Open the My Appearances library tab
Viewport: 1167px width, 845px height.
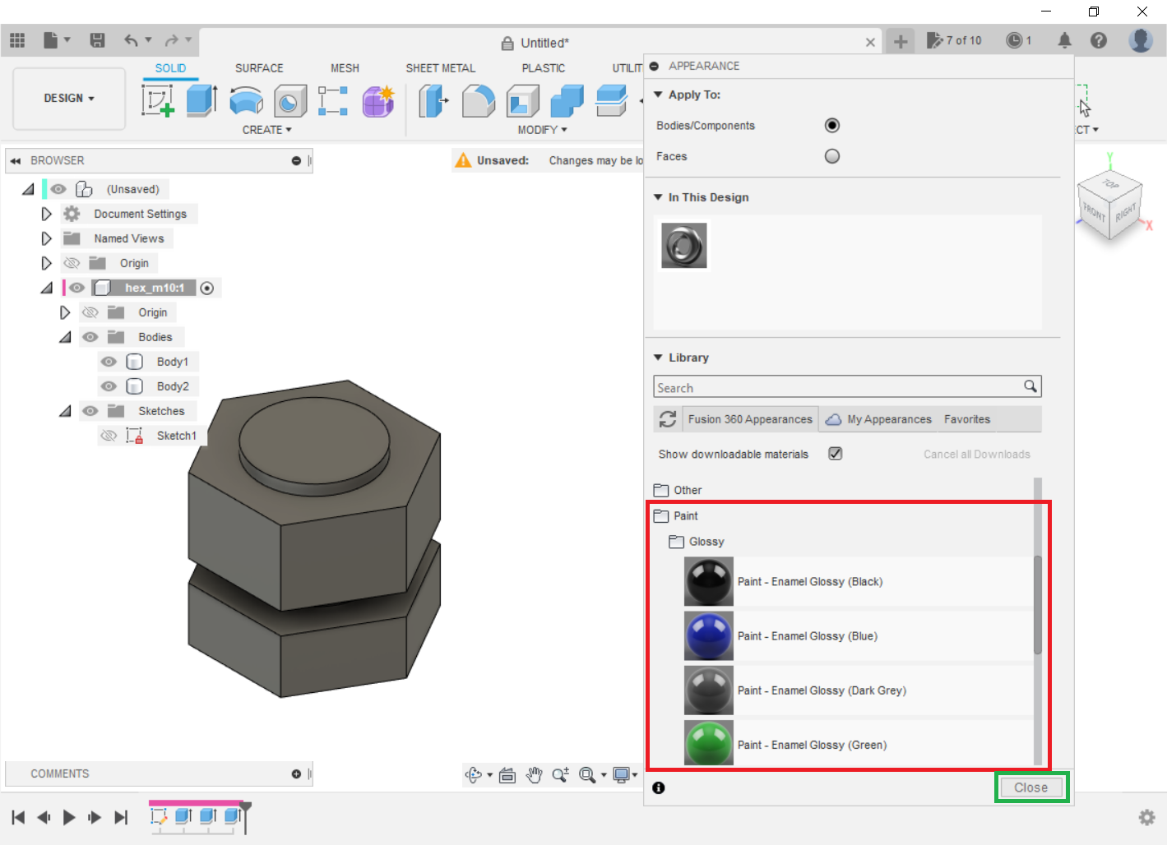coord(879,419)
